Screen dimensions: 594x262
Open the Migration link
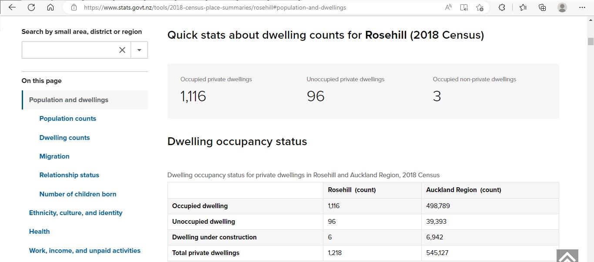(x=54, y=156)
